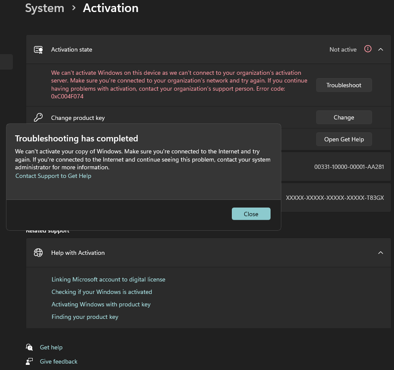The height and width of the screenshot is (370, 394).
Task: Click the red info icon beside Not active
Action: [367, 49]
